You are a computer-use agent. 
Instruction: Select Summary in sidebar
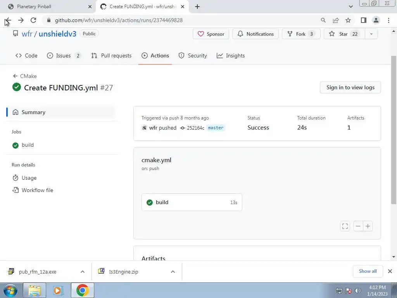(x=61, y=112)
